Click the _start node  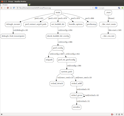point(108,12)
